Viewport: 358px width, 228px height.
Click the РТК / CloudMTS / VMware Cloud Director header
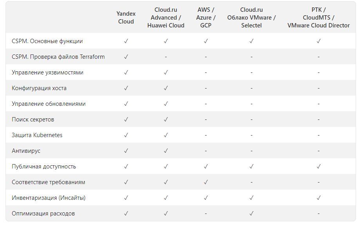318,18
